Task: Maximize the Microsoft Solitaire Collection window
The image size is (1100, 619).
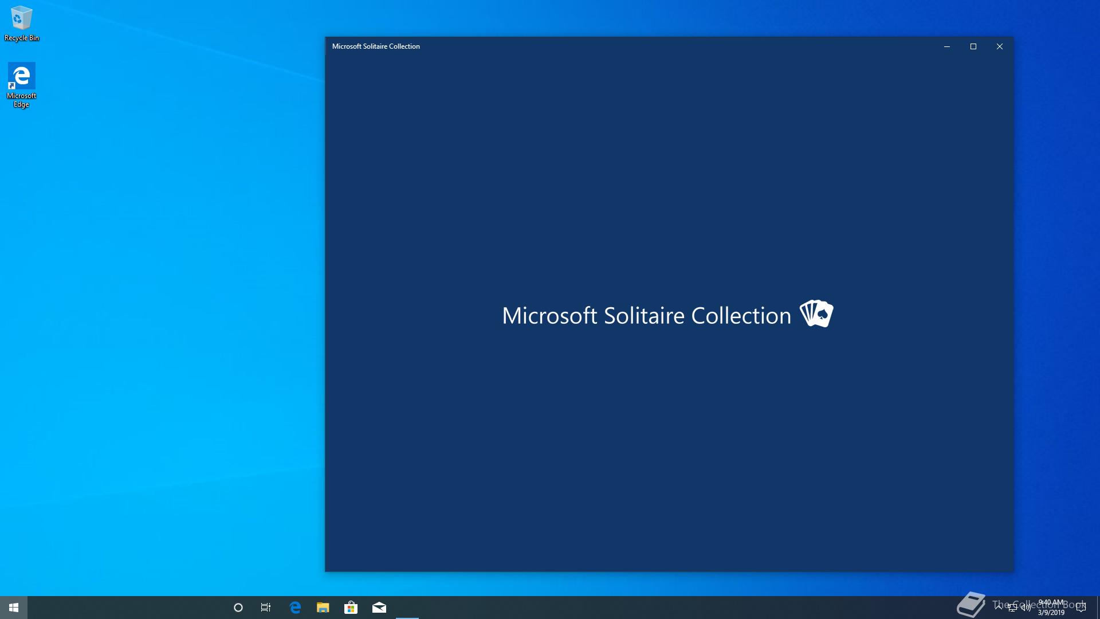Action: pyautogui.click(x=973, y=46)
